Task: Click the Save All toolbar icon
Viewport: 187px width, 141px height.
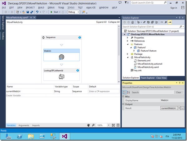Action: coord(32,12)
